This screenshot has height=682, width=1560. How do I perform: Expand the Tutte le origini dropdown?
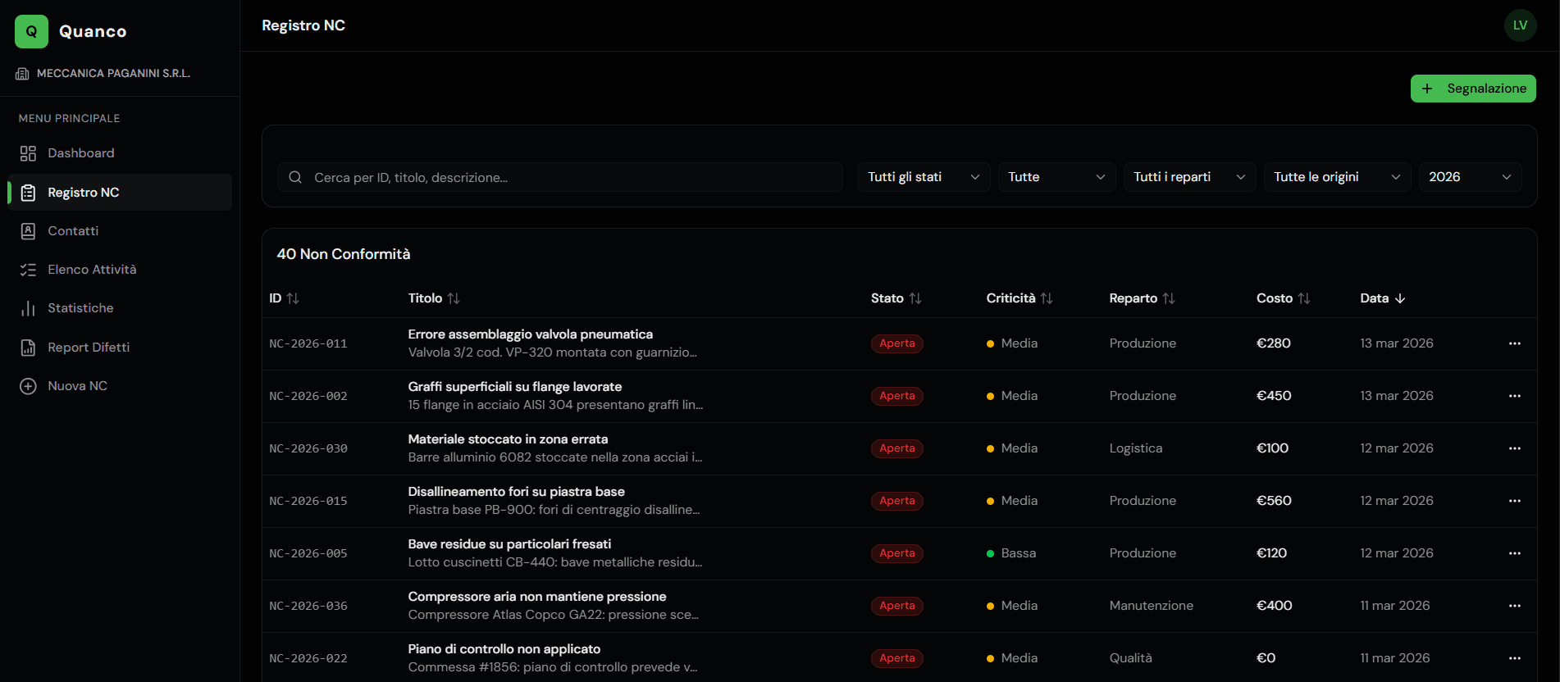pyautogui.click(x=1337, y=177)
